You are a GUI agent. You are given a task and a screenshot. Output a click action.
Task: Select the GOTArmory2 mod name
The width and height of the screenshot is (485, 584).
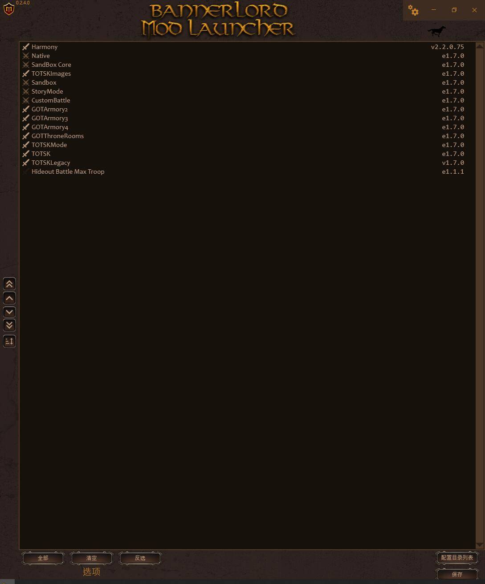coord(49,109)
